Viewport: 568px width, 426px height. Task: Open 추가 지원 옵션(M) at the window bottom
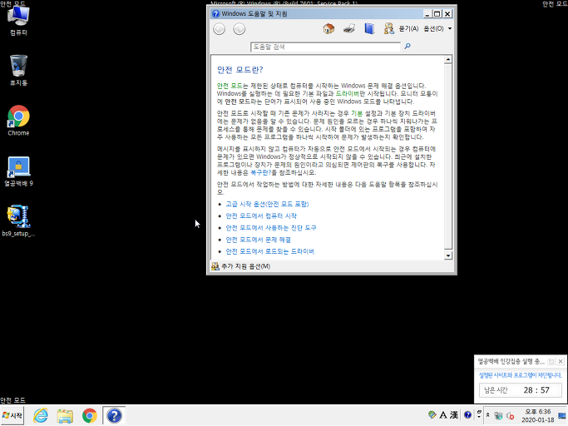pyautogui.click(x=241, y=266)
